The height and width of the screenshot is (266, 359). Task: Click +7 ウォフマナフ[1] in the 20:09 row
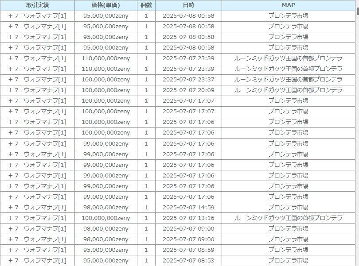37,90
